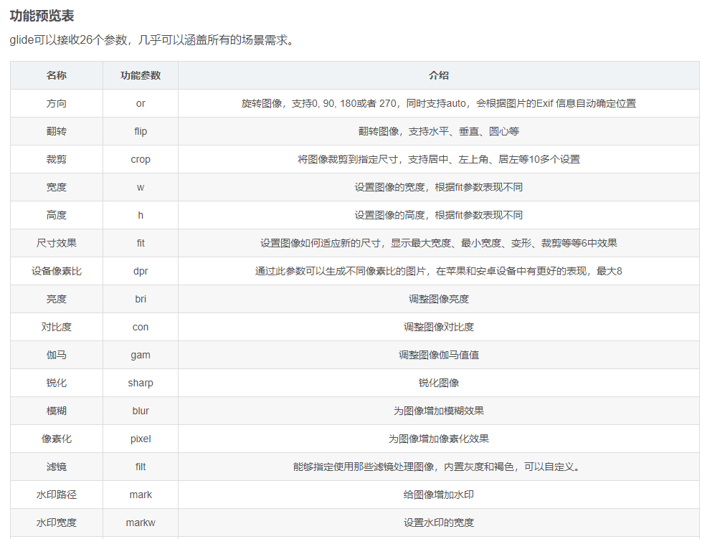
Task: Click the description 为图像增加模糊效果
Action: [x=439, y=411]
